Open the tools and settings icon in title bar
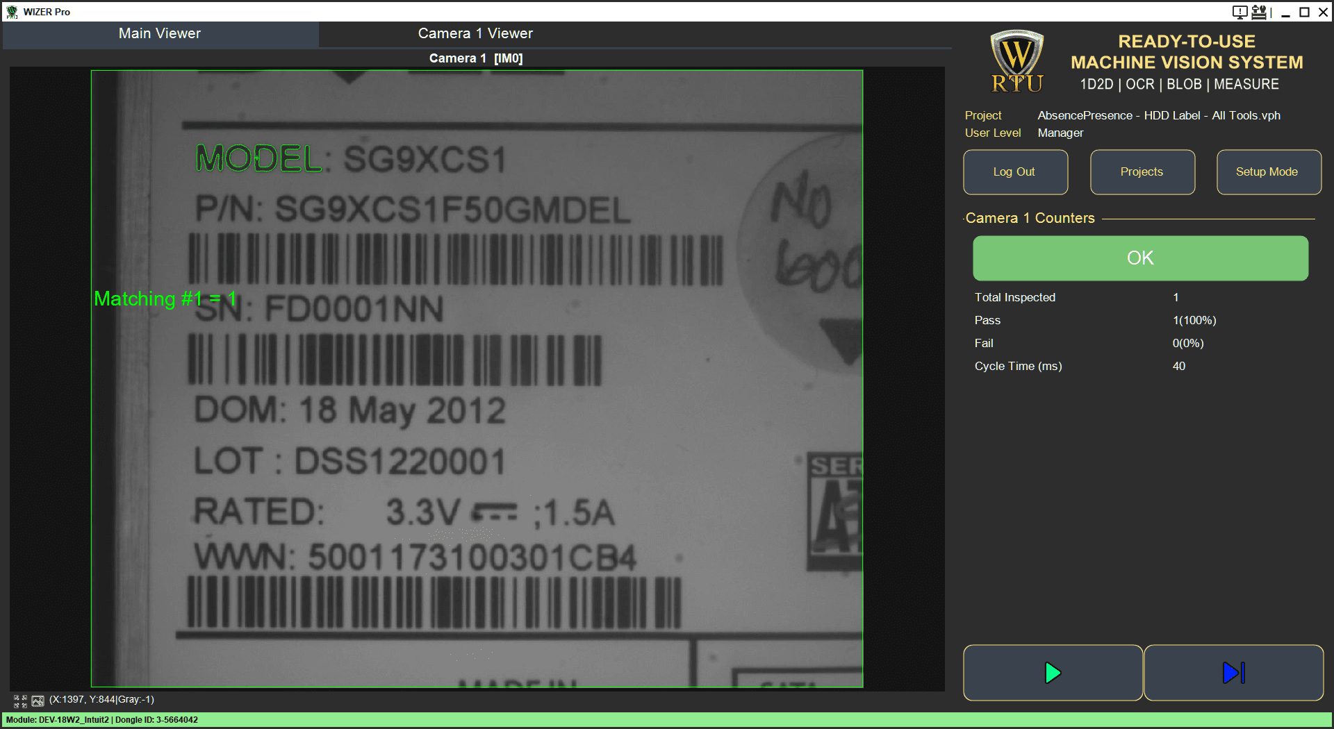Screen dimensions: 1334x729 [x=1258, y=12]
